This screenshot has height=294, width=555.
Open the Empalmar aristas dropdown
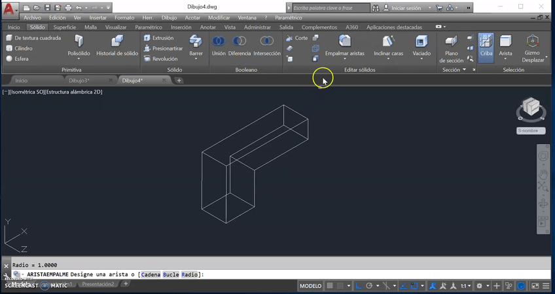click(x=345, y=59)
